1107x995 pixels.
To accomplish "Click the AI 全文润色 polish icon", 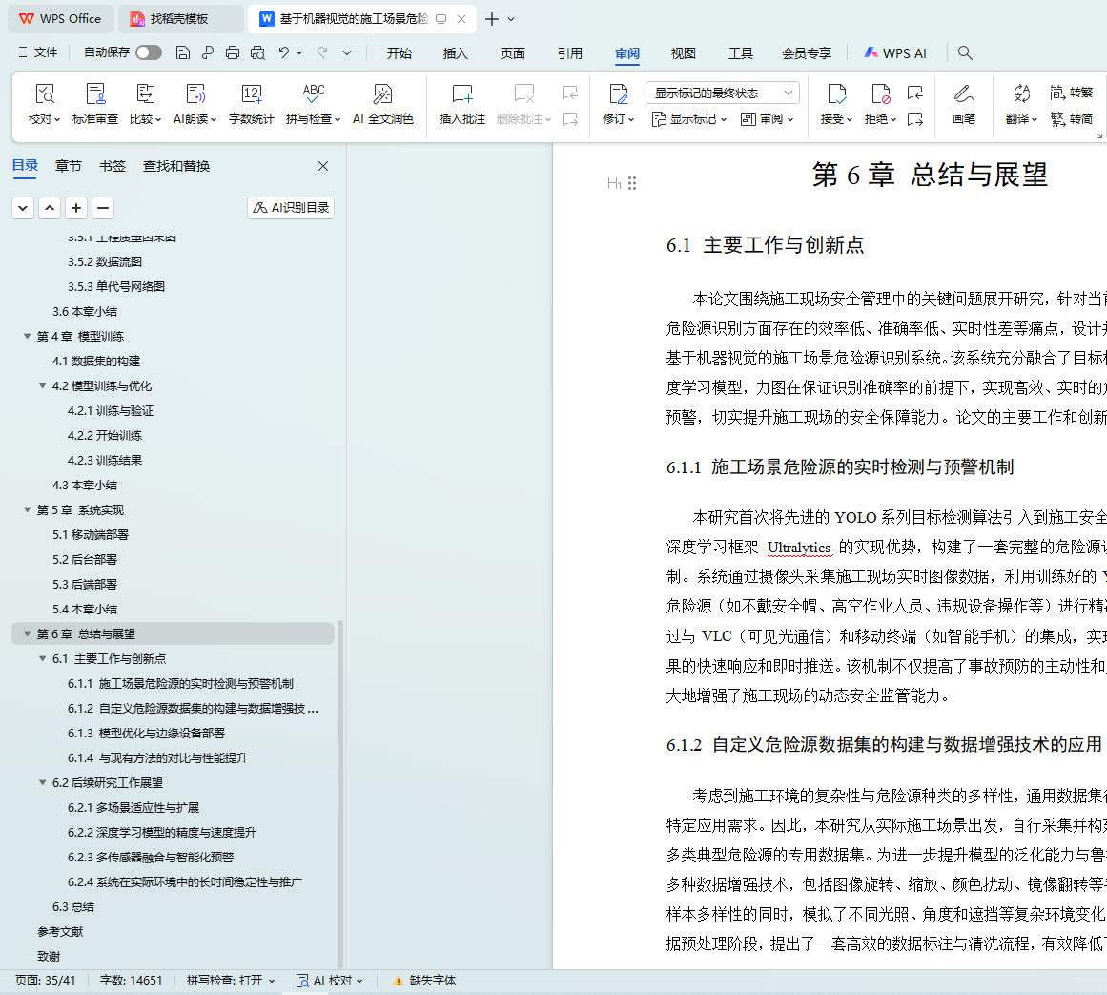I will 382,94.
